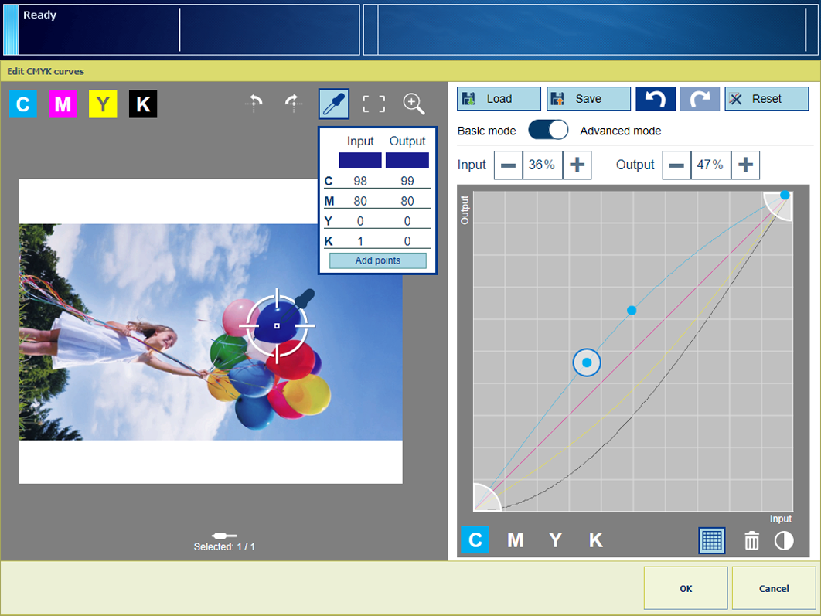
Task: Click the rotate right icon
Action: [293, 104]
